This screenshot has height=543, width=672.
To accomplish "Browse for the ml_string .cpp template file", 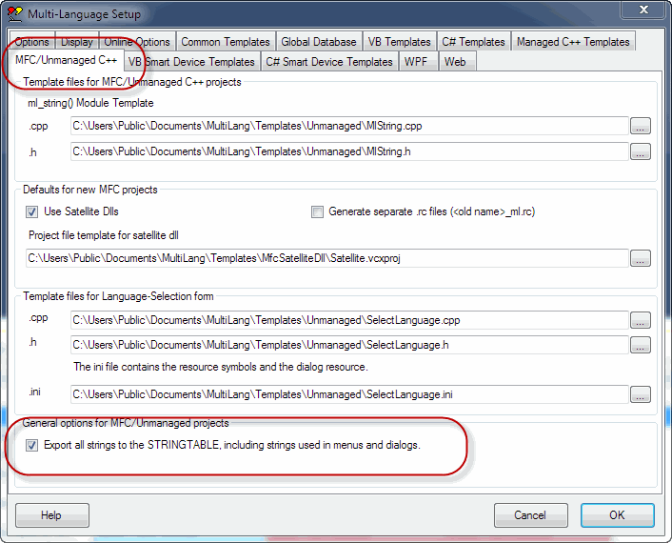I will (x=640, y=126).
